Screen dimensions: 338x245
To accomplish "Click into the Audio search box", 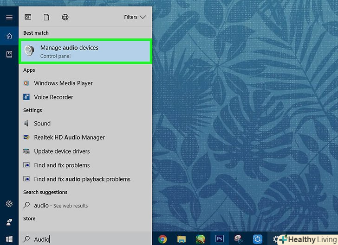I will pyautogui.click(x=85, y=239).
